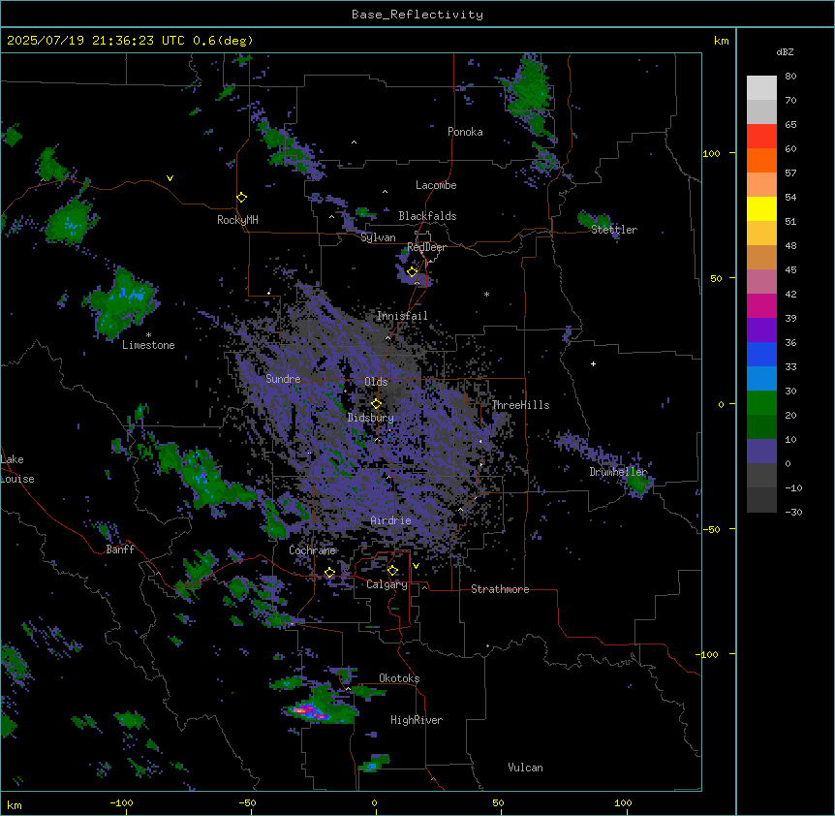Click the asterisk marker east of Innisfail
Screen dimensions: 835x816
tap(486, 294)
